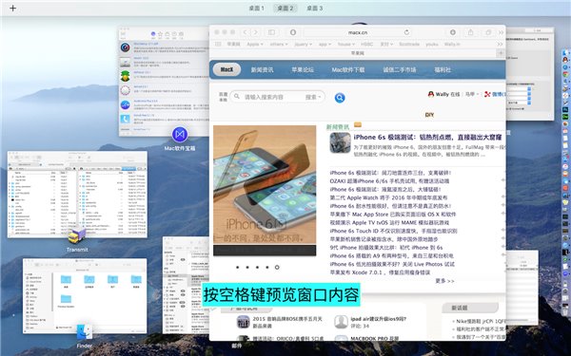This screenshot has height=356, width=571.
Task: Reload the macx.cn page
Action: [x=406, y=32]
